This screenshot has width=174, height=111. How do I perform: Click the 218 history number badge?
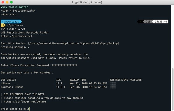[148, 22]
